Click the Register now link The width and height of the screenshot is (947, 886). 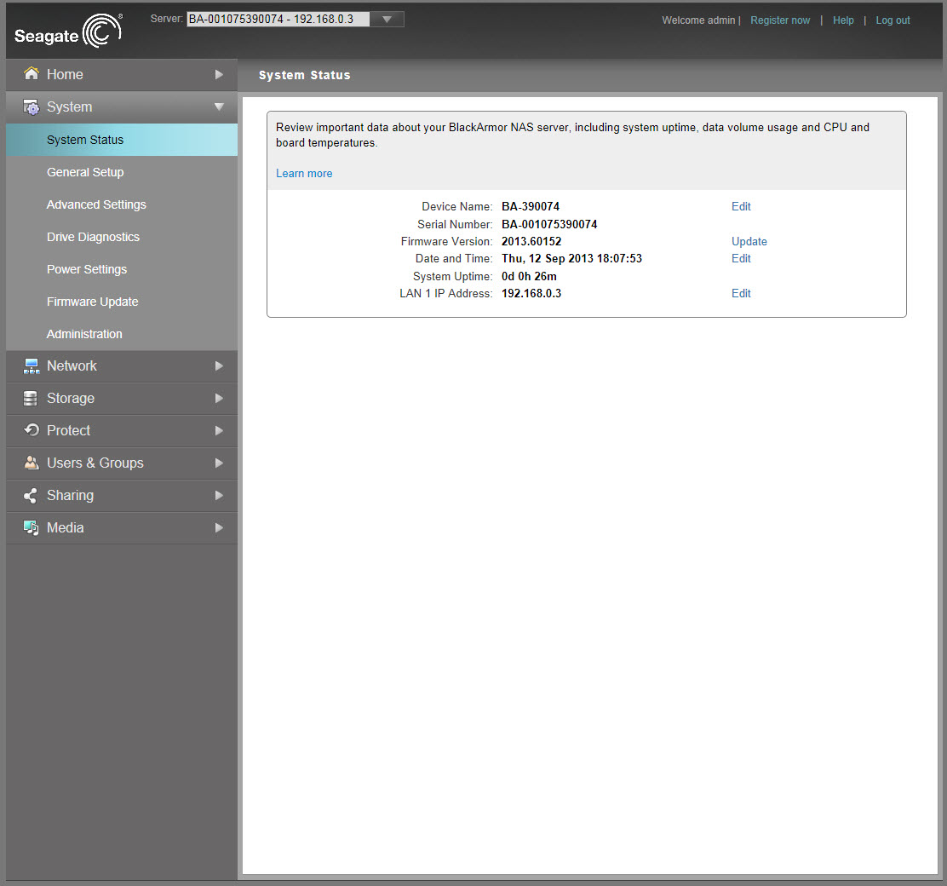(x=780, y=20)
